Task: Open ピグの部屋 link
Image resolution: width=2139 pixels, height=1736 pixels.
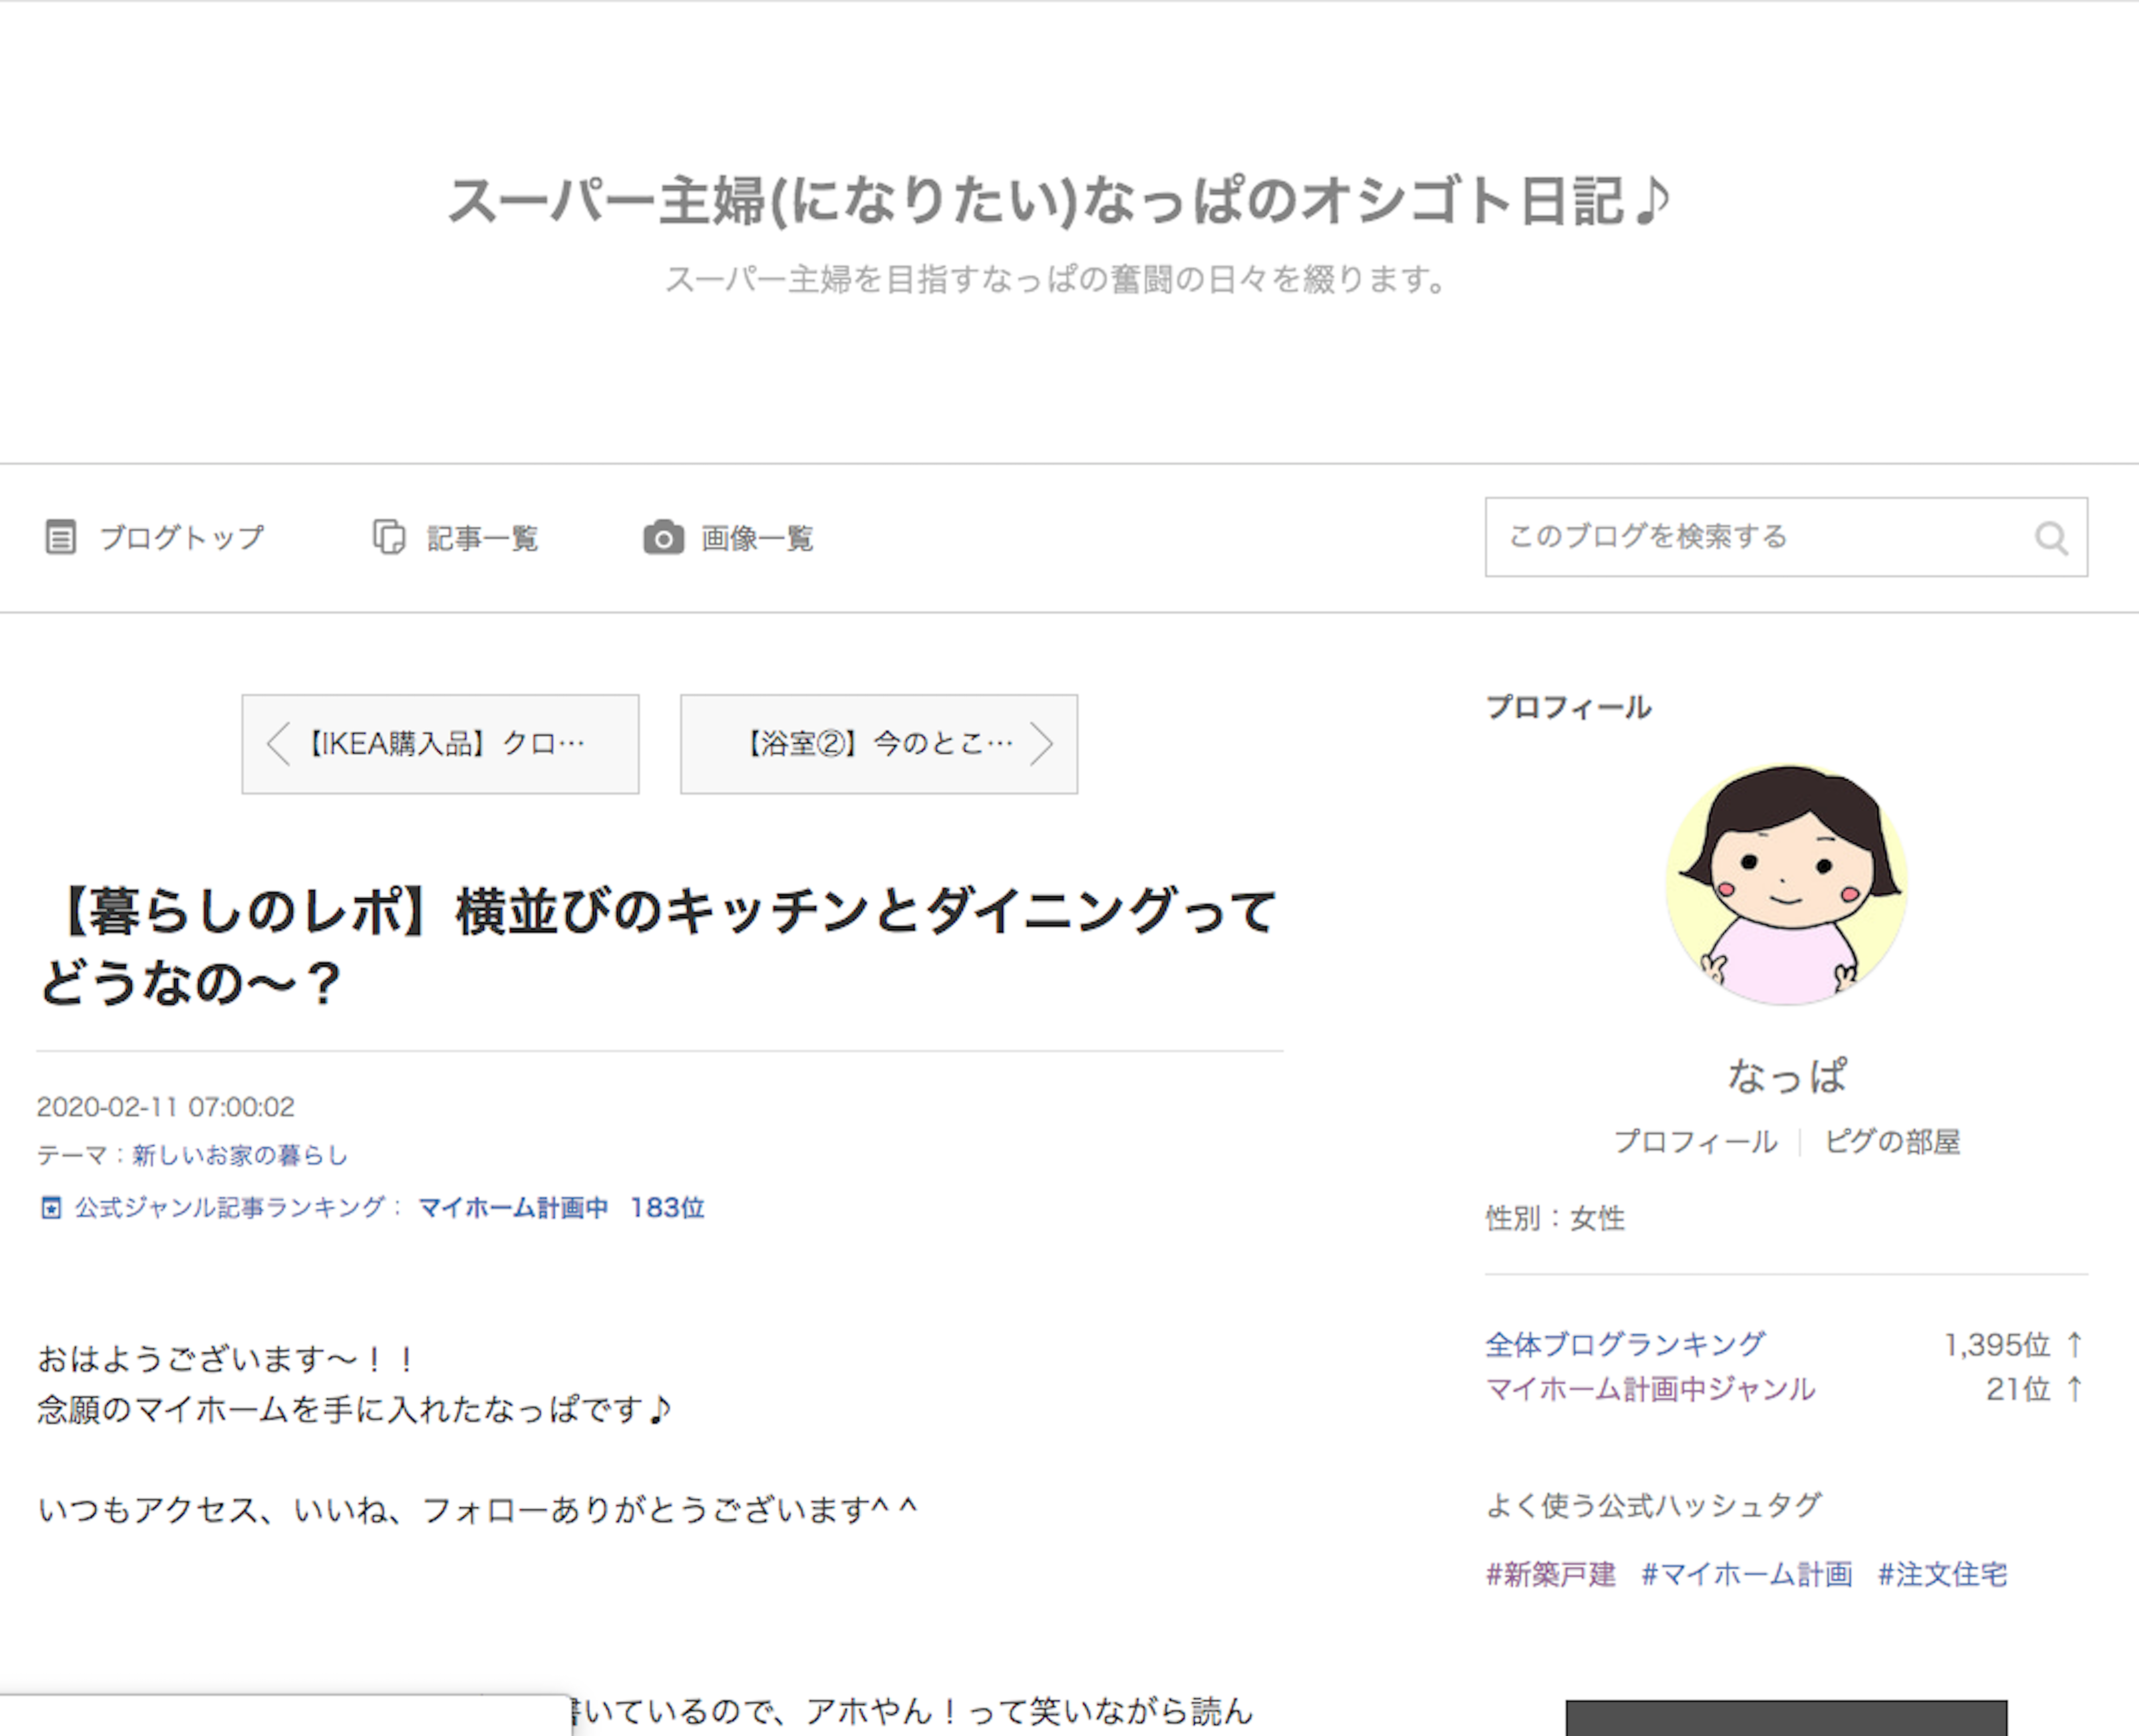Action: (1892, 1142)
